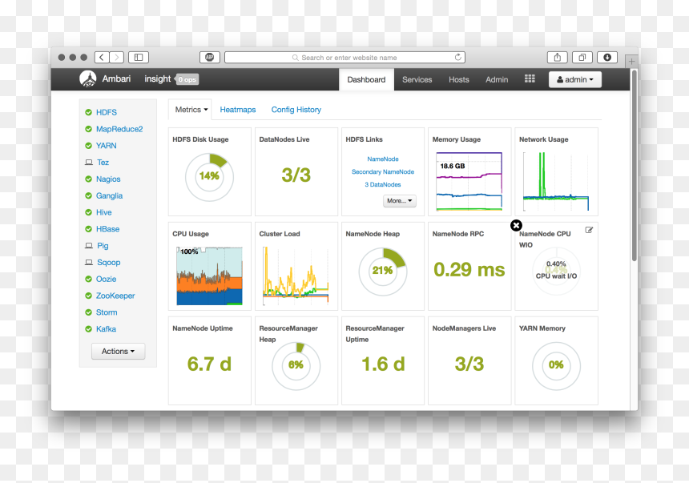The image size is (689, 483).
Task: Open the Config History tab
Action: [x=296, y=110]
